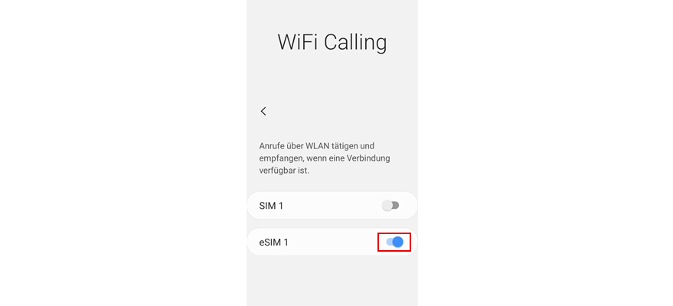Click the word Verbindung in the description
The height and width of the screenshot is (306, 673).
pyautogui.click(x=369, y=158)
